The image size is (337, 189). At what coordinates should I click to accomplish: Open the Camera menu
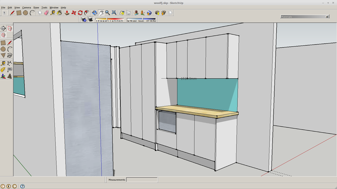[x=26, y=7]
